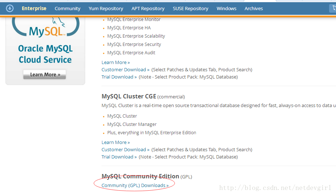This screenshot has height=195, width=336.
Task: Click the icon at the navigation bar's right edge
Action: coord(333,8)
